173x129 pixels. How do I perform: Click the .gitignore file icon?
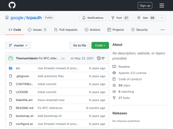11,76
